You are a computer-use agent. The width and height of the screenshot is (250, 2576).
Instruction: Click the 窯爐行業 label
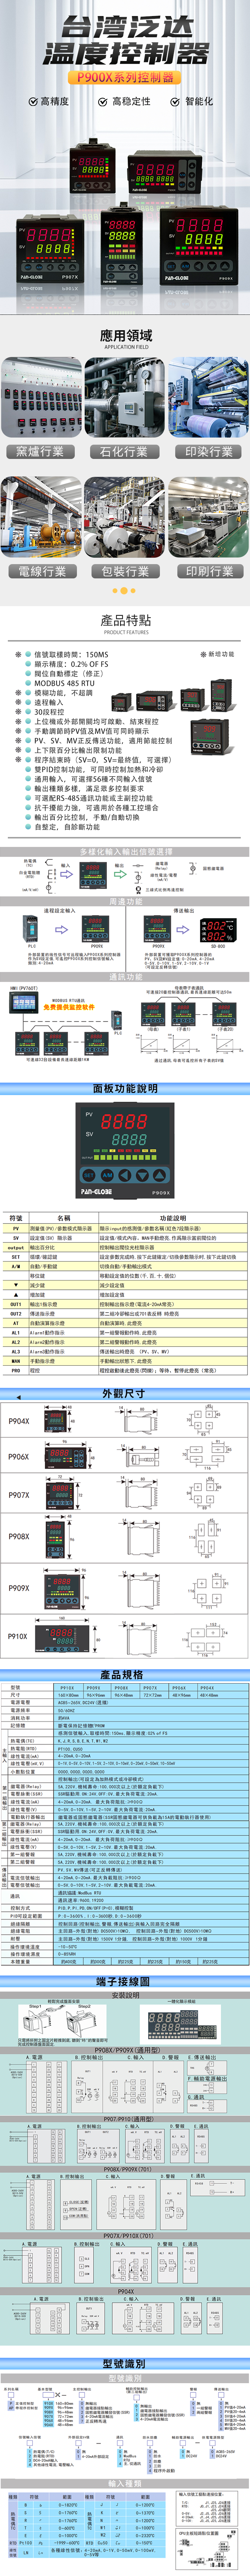41,452
